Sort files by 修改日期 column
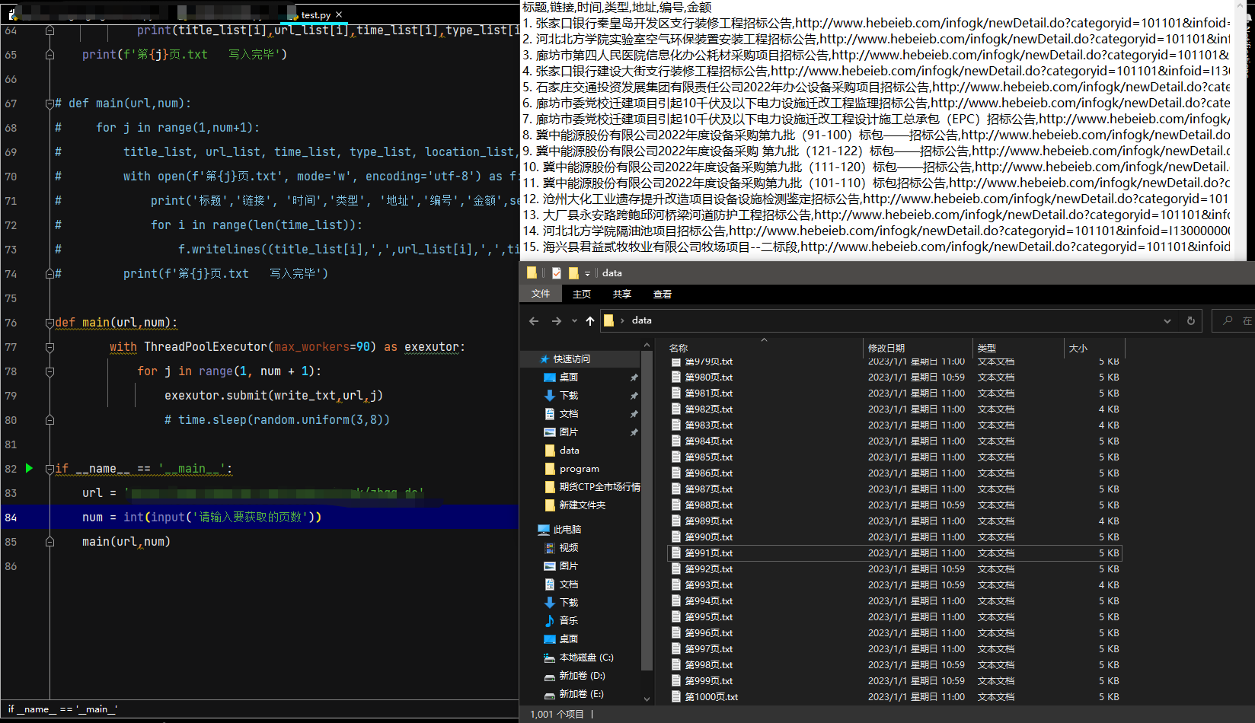The image size is (1255, 723). 918,348
